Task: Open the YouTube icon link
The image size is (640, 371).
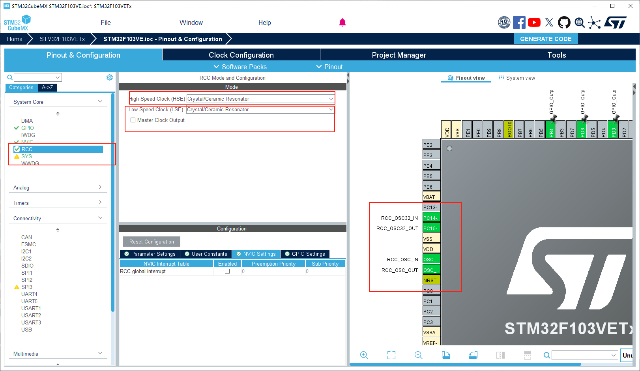Action: tap(534, 22)
